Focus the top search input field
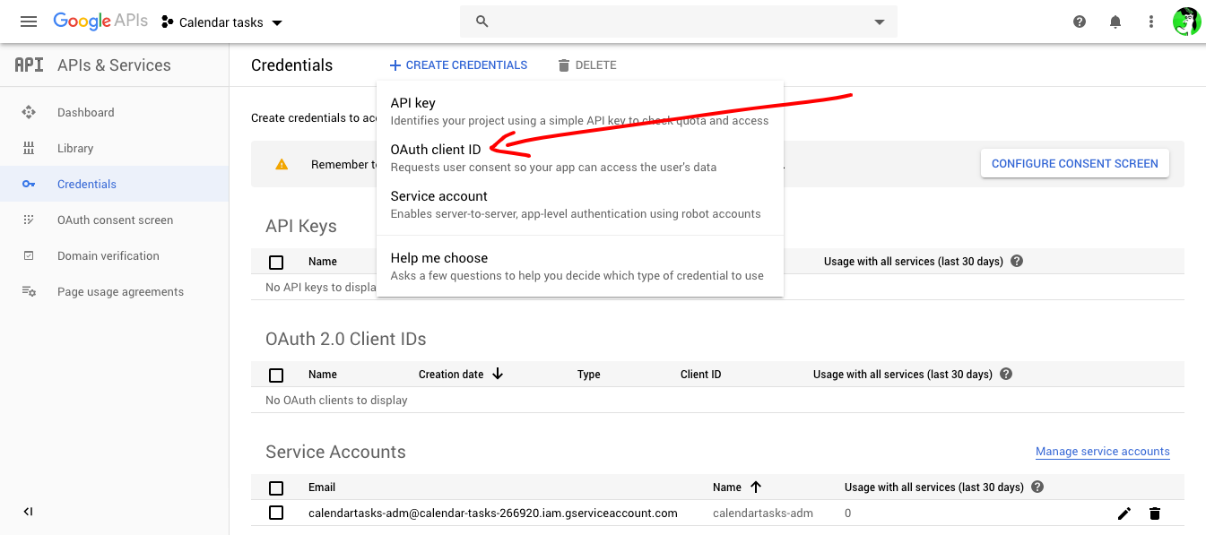This screenshot has width=1206, height=535. pos(679,22)
